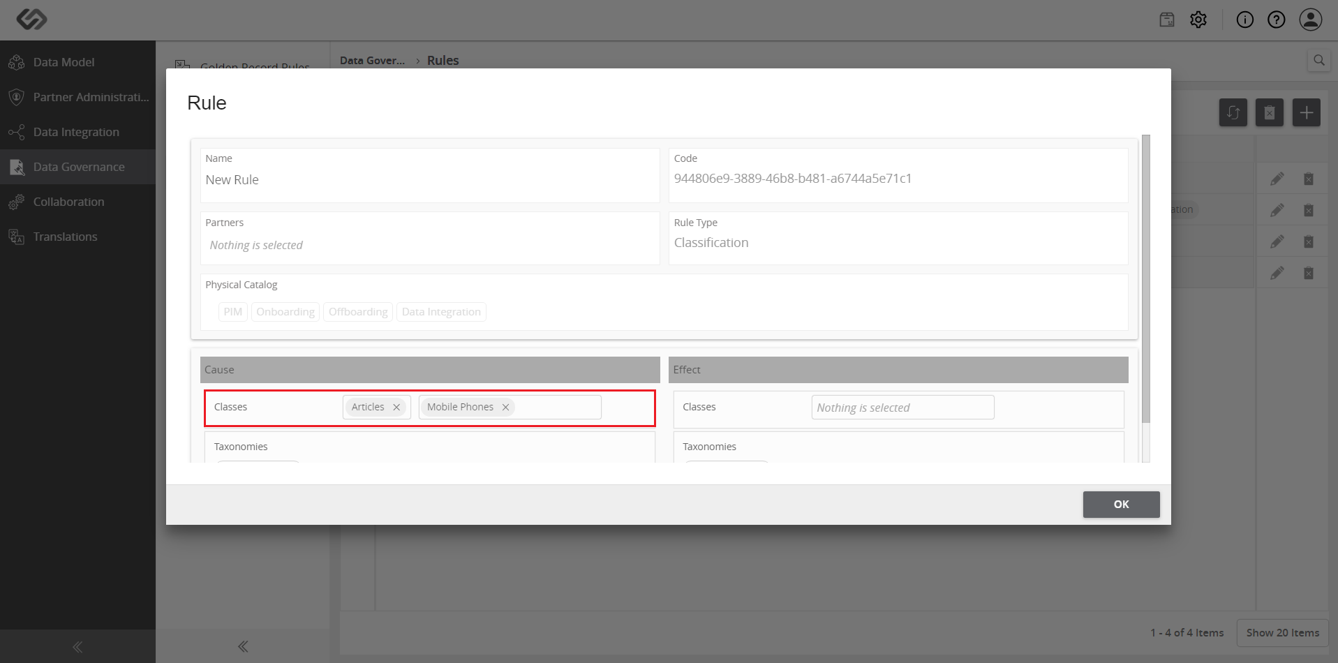Image resolution: width=1338 pixels, height=663 pixels.
Task: Open Data Model in sidebar
Action: [77, 62]
